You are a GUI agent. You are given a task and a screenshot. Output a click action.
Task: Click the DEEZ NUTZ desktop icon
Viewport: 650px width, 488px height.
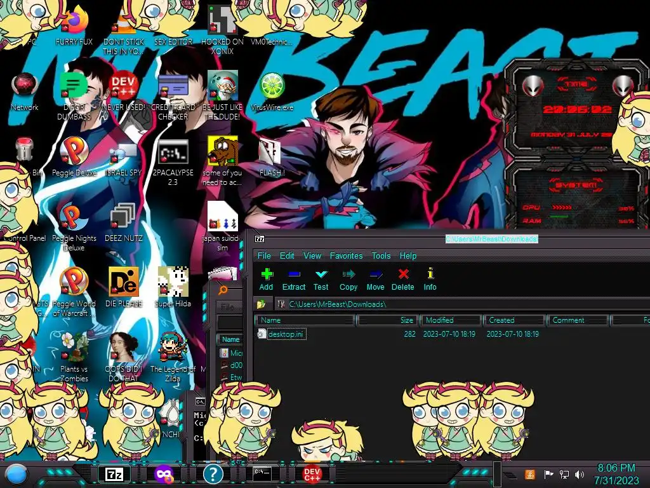[124, 223]
